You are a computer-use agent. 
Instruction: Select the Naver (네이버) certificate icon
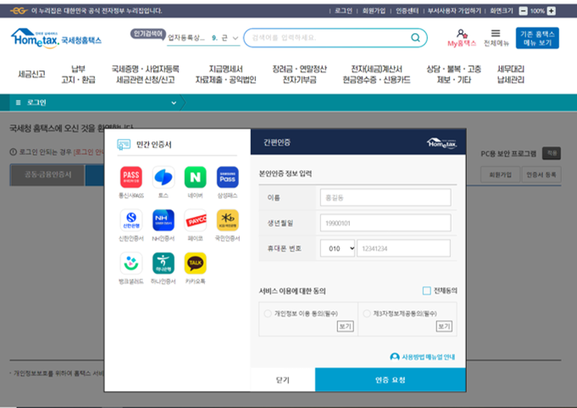pyautogui.click(x=195, y=177)
